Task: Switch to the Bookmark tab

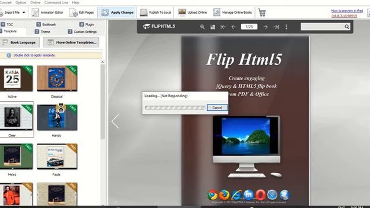Action: click(46, 24)
